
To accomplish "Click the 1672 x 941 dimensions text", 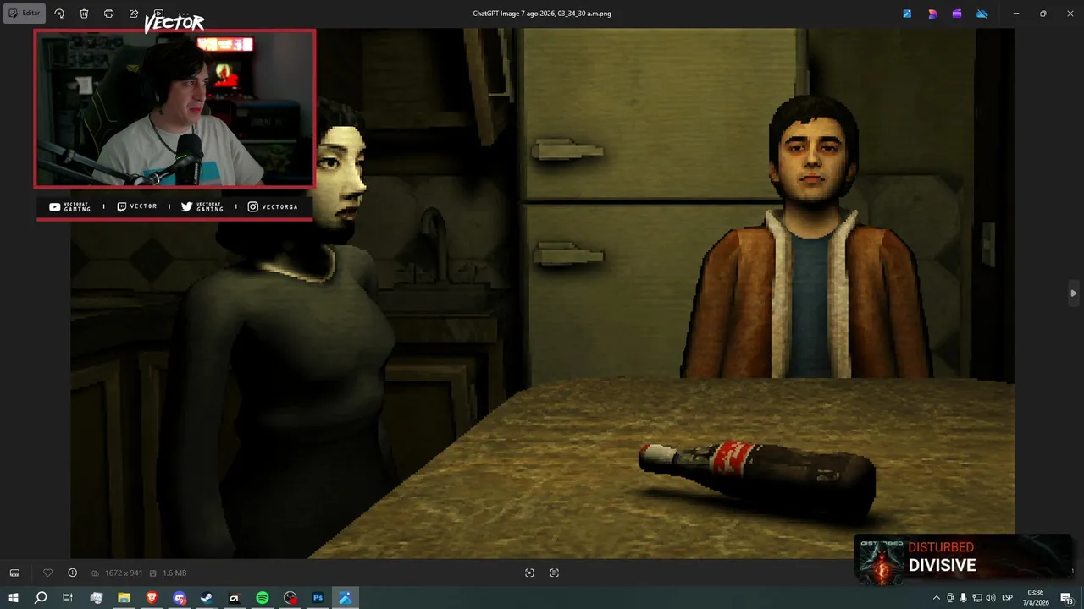I will point(124,573).
